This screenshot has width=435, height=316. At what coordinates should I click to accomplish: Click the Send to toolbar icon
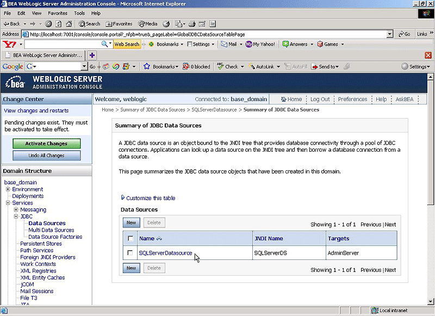pyautogui.click(x=315, y=66)
